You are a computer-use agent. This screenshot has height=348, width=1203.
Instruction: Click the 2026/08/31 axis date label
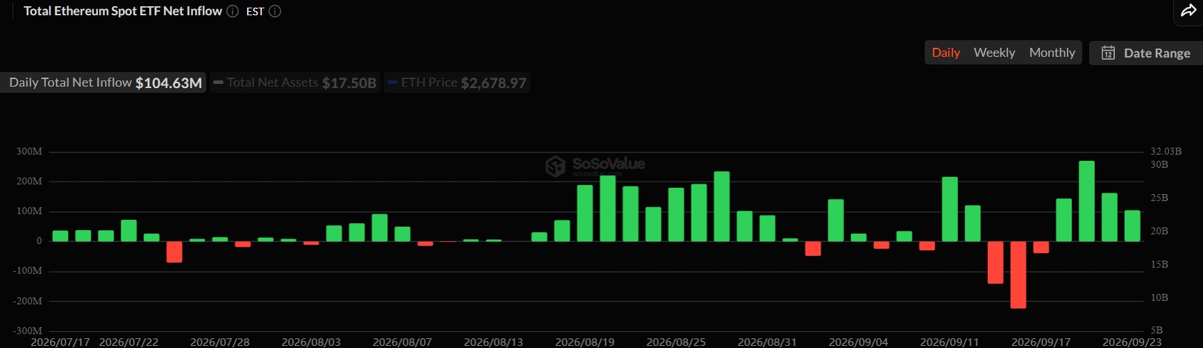pos(767,342)
